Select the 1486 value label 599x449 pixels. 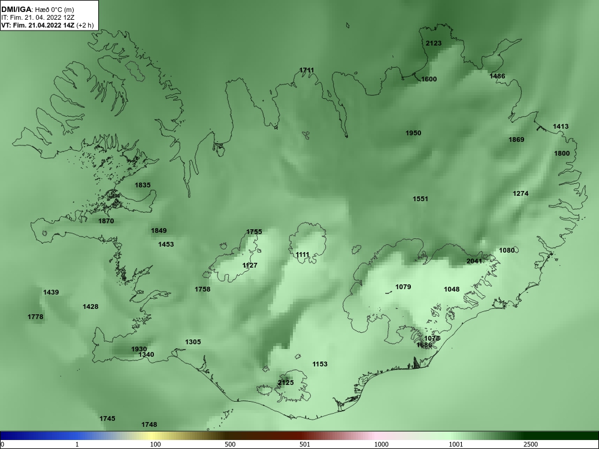coord(497,76)
